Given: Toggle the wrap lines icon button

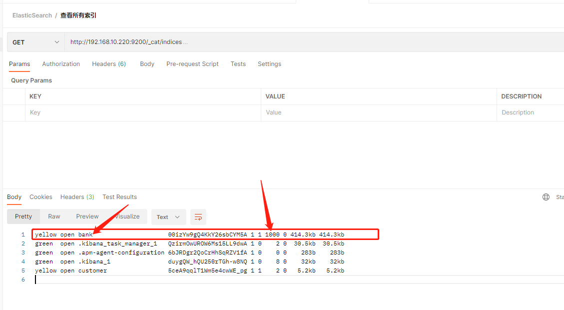Looking at the screenshot, I should (198, 216).
